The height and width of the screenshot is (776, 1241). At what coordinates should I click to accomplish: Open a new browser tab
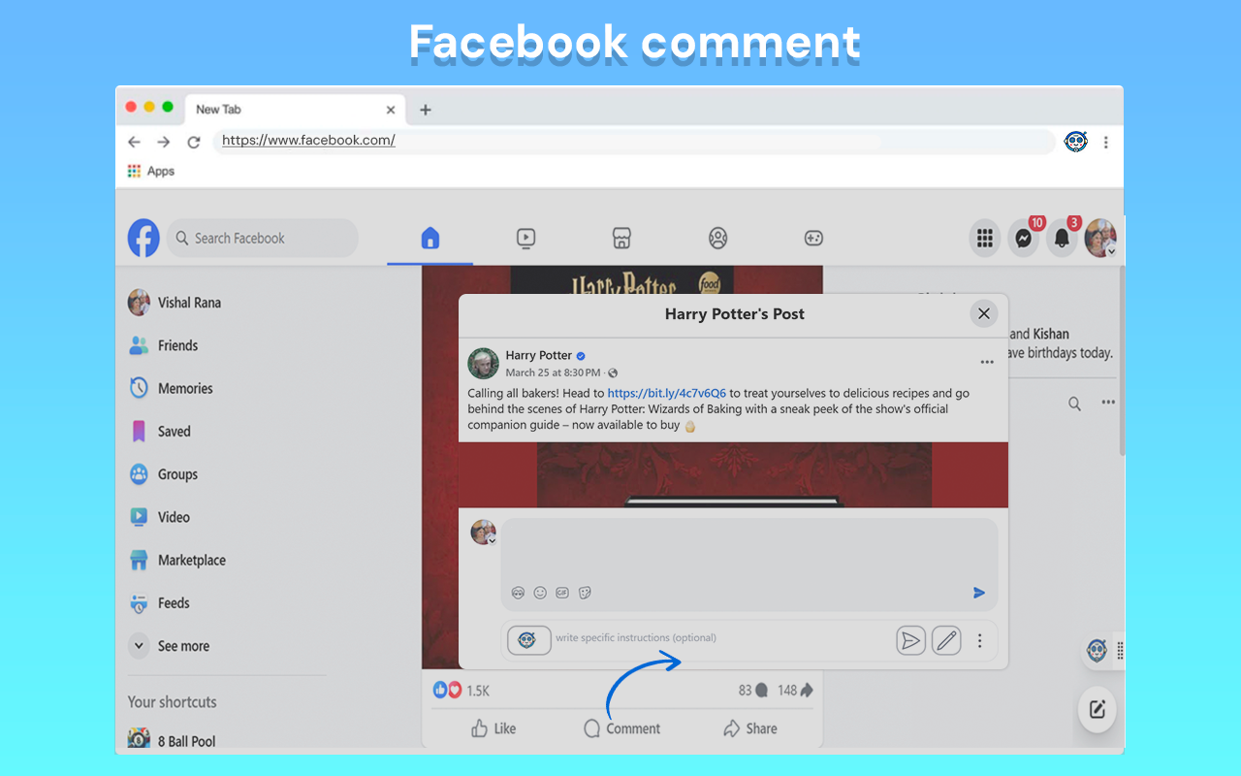[x=425, y=110]
